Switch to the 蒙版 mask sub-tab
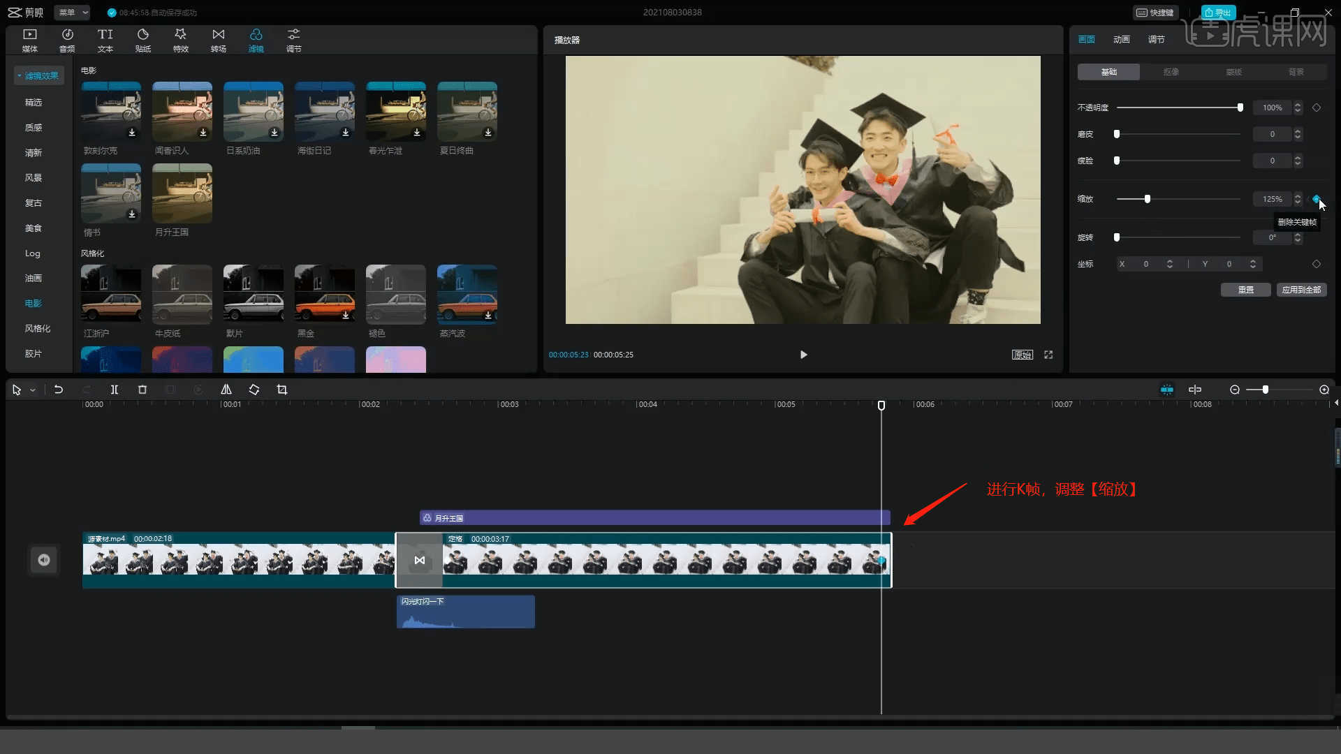This screenshot has height=754, width=1341. 1234,72
